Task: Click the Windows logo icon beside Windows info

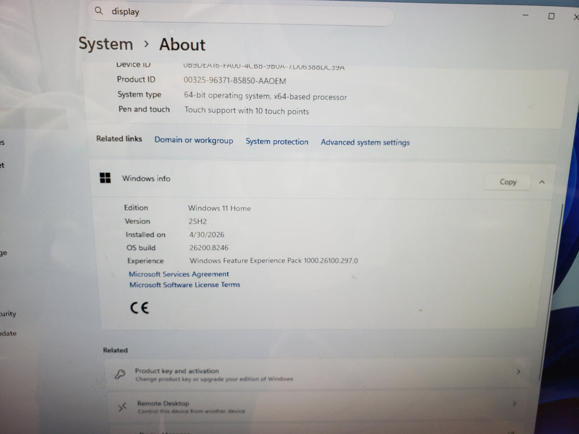Action: (105, 178)
